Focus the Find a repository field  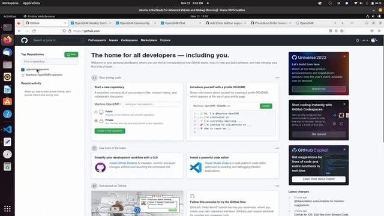[x=50, y=62]
